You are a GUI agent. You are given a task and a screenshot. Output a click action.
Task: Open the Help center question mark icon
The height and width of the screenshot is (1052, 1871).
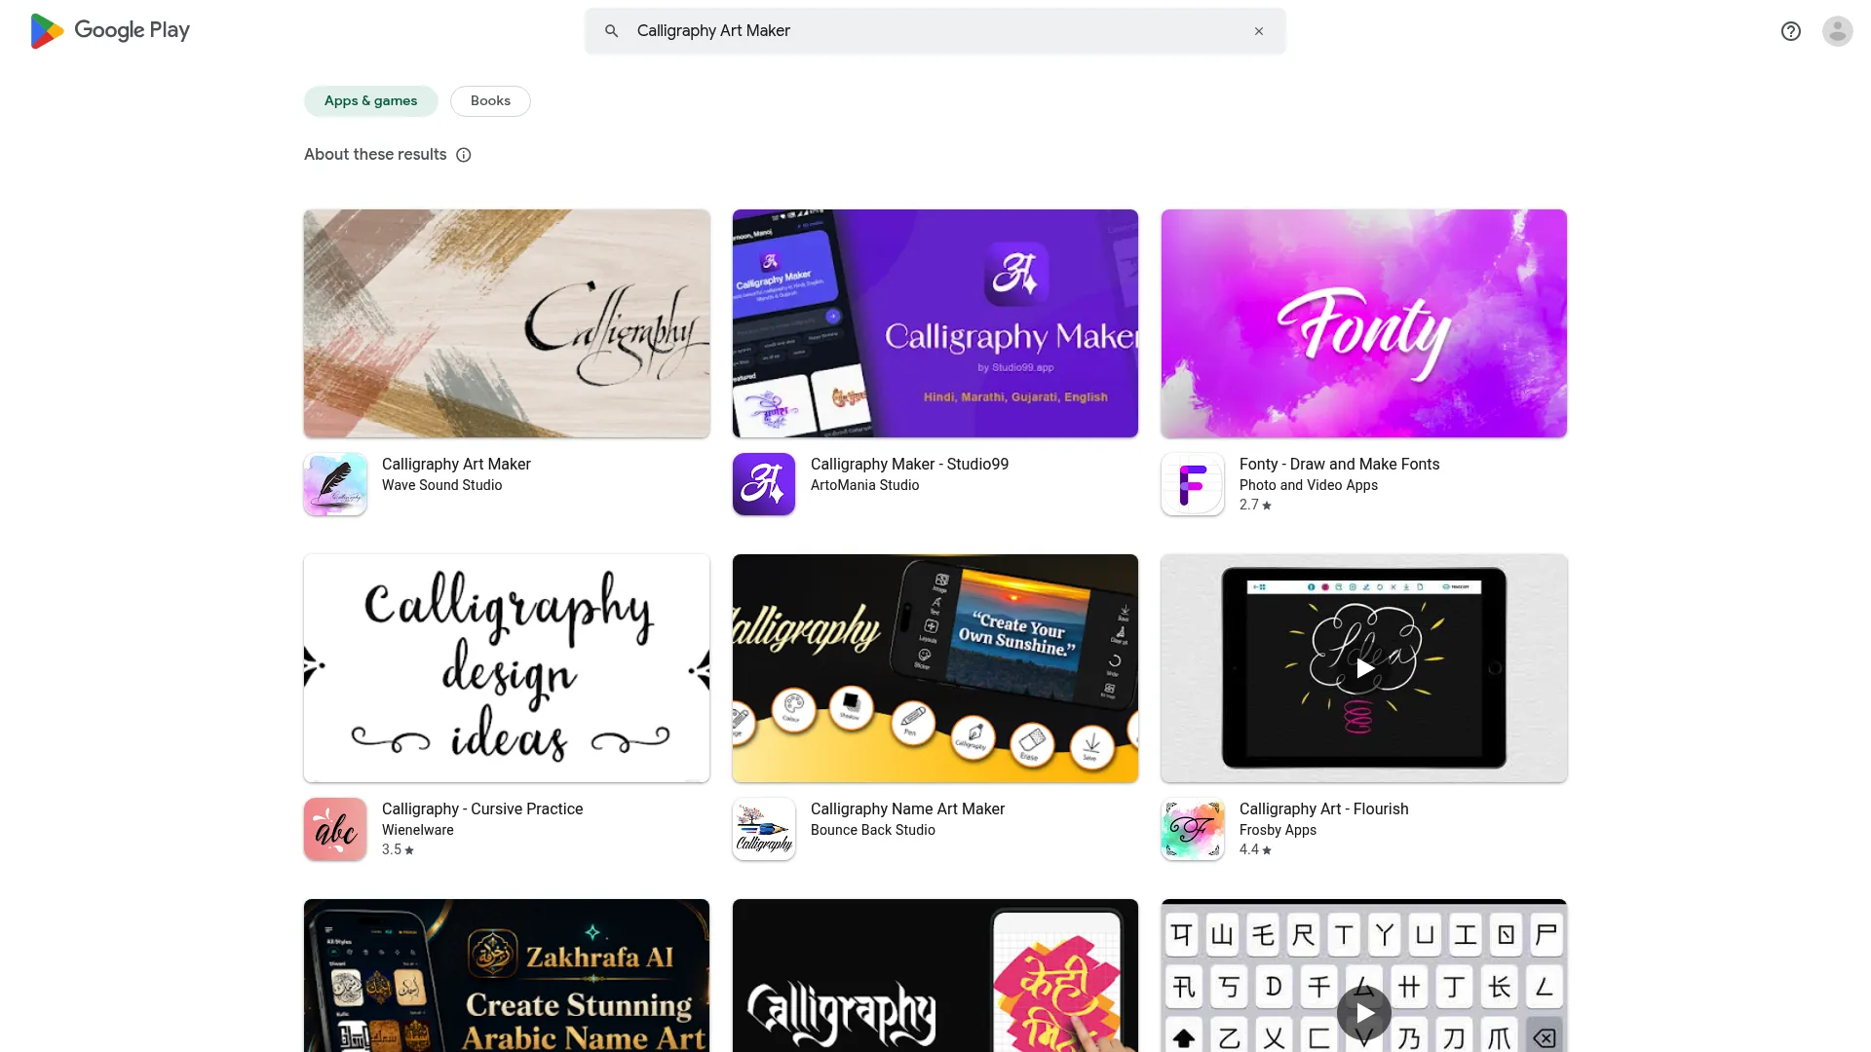click(1791, 31)
